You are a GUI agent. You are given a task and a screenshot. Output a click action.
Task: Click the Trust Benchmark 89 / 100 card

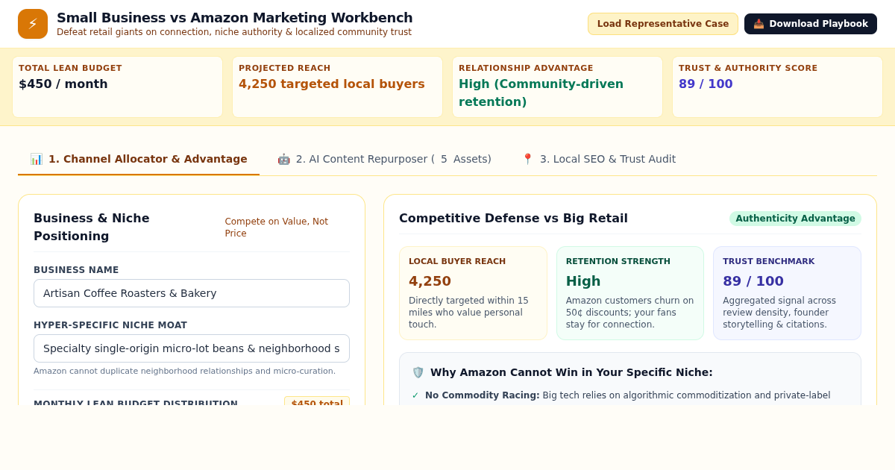point(787,293)
